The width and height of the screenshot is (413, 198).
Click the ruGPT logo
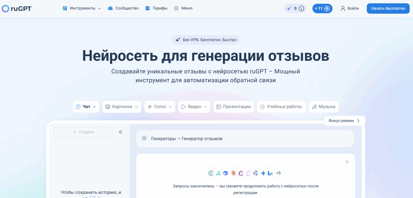(17, 8)
